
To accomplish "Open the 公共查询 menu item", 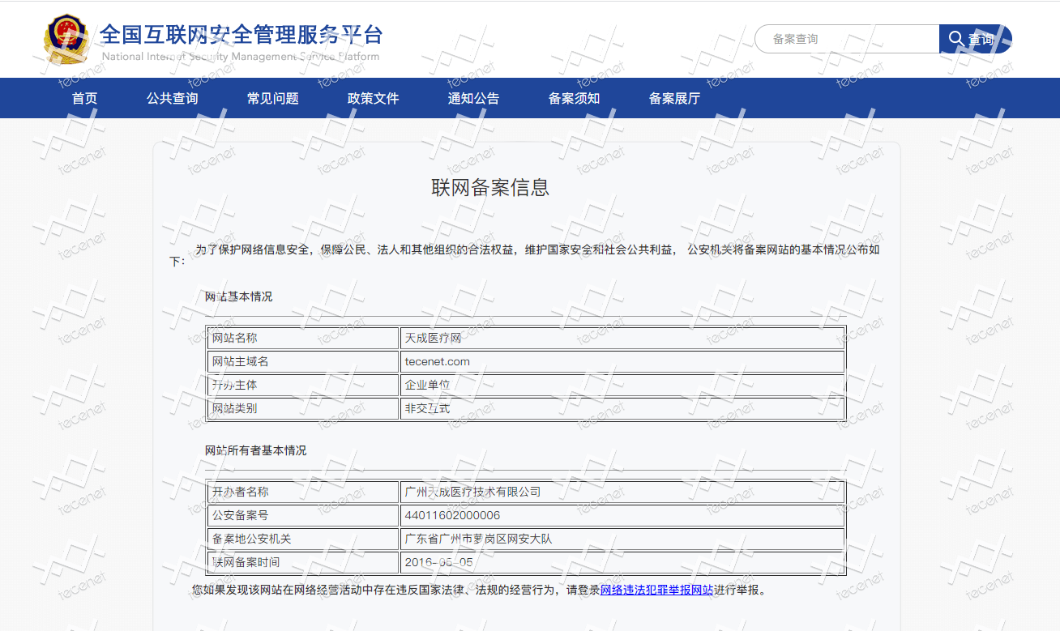I will coord(172,98).
